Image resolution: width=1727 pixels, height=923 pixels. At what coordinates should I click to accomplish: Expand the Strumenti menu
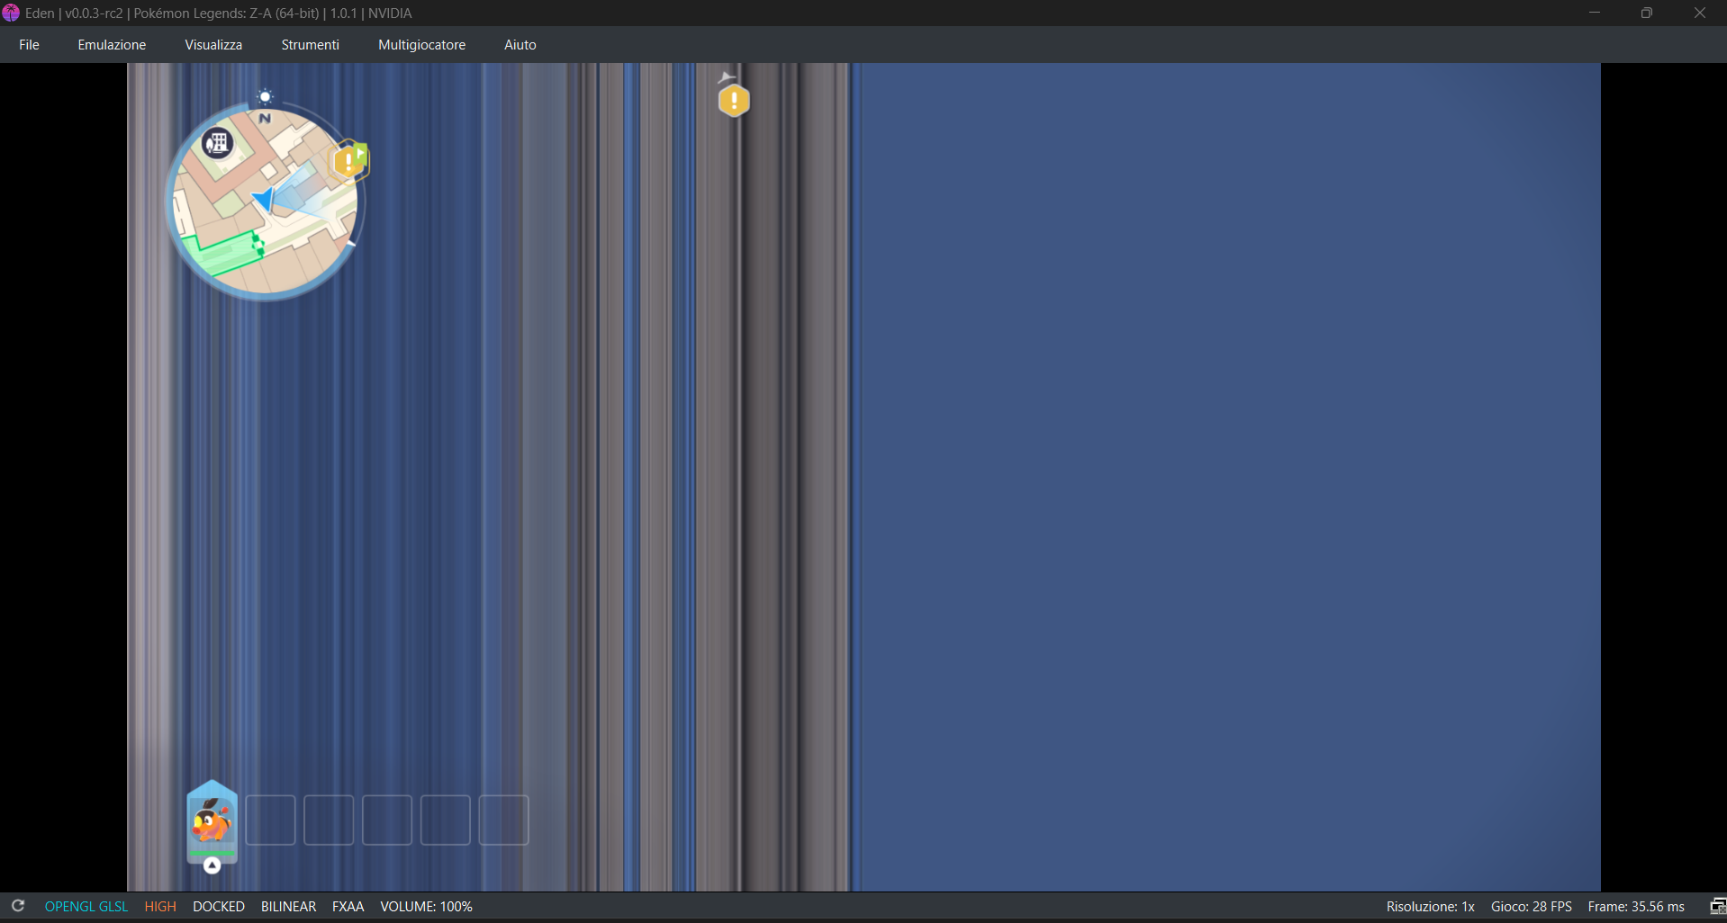click(310, 45)
